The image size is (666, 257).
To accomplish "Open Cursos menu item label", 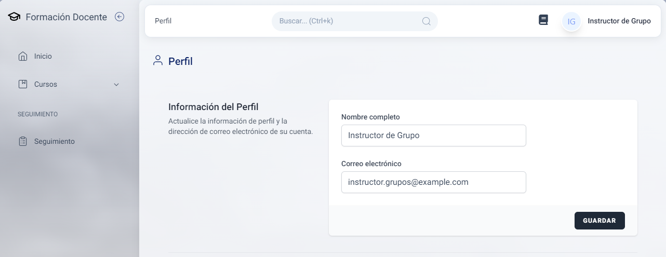I will [46, 84].
